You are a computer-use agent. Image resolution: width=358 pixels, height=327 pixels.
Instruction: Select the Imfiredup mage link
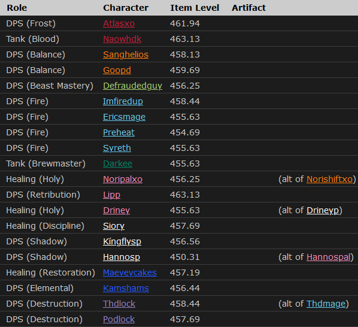pos(123,101)
